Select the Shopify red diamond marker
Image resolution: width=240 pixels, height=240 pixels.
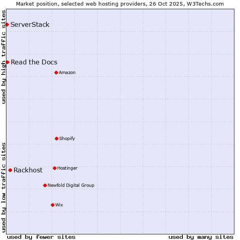(x=56, y=138)
